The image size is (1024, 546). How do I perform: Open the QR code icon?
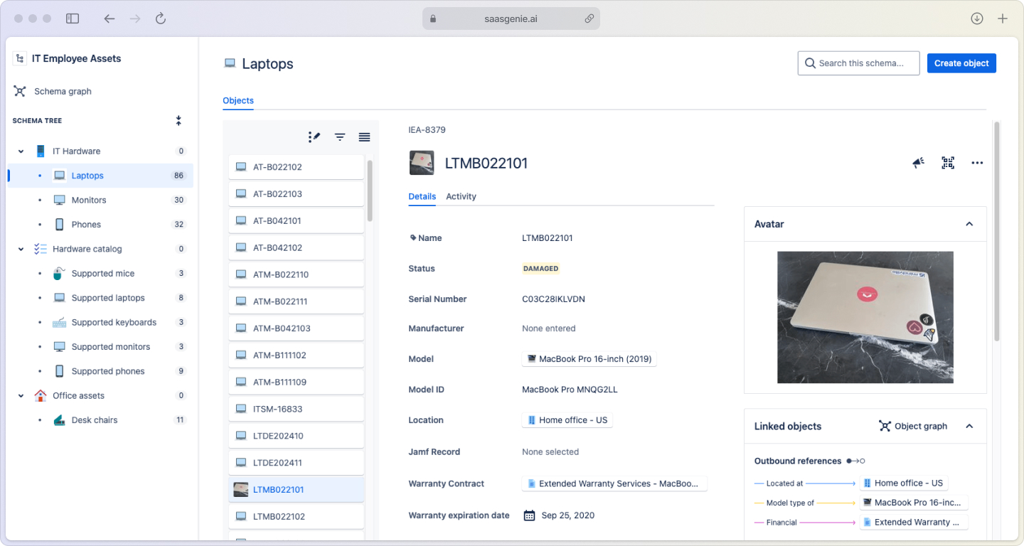pyautogui.click(x=948, y=163)
